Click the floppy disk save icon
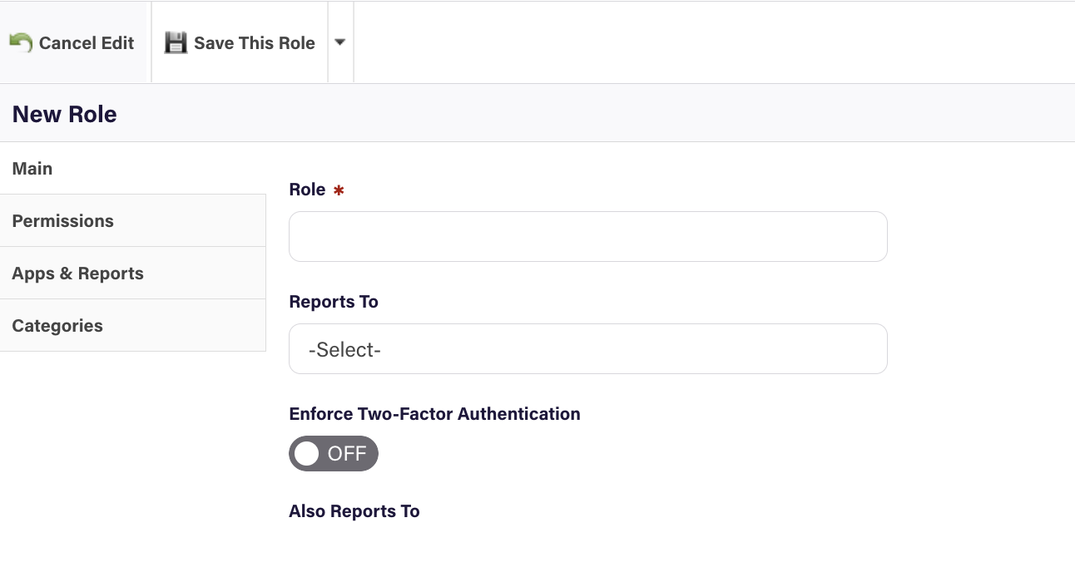The height and width of the screenshot is (567, 1075). [176, 42]
